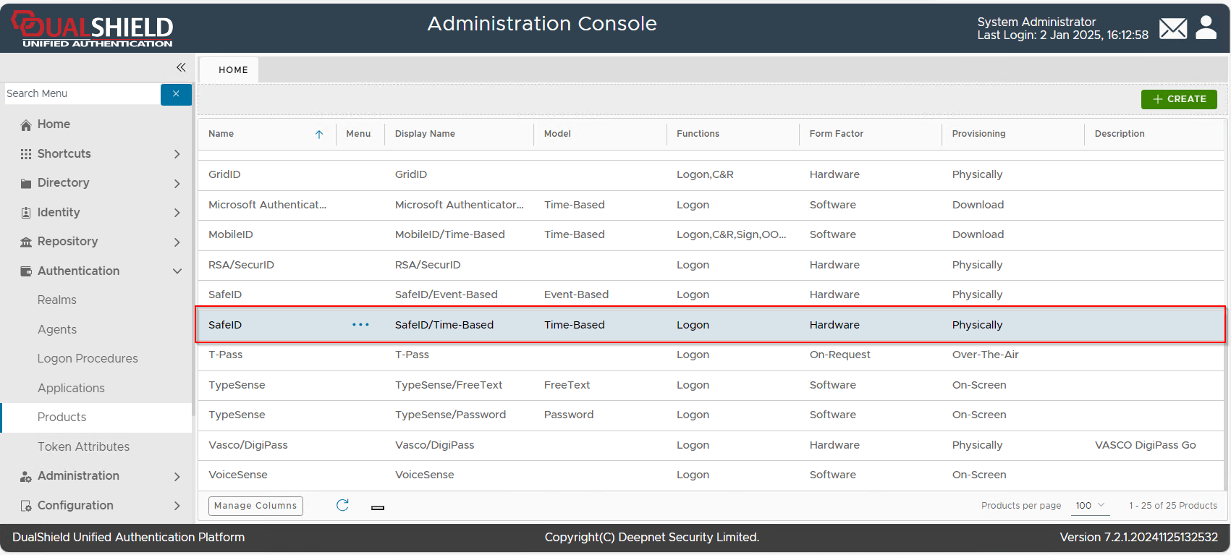The width and height of the screenshot is (1231, 555).
Task: Click the Manage Columns button
Action: (x=255, y=506)
